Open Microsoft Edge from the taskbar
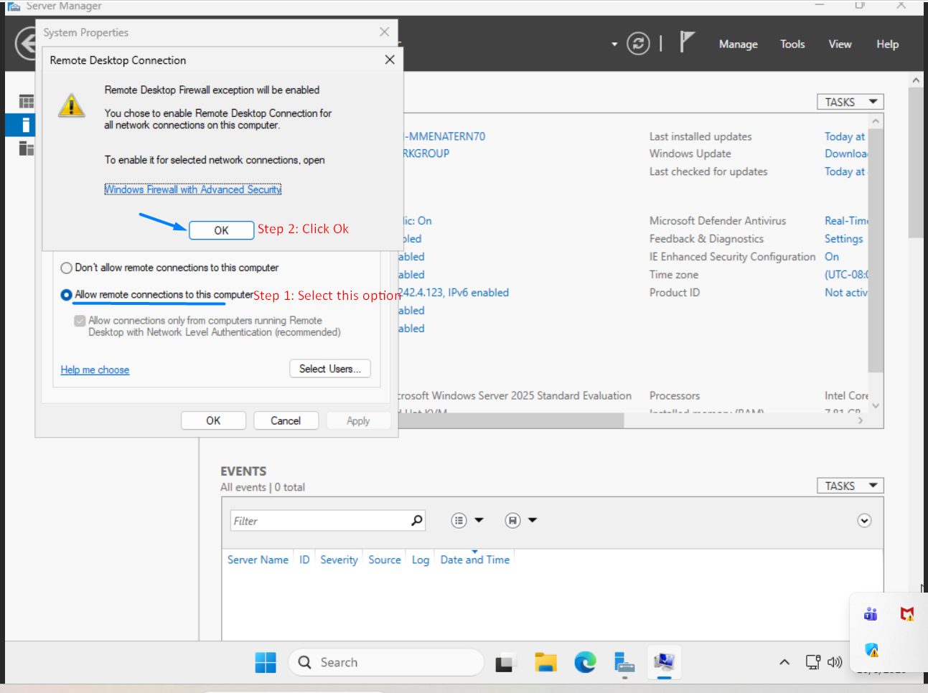The image size is (928, 693). (585, 662)
